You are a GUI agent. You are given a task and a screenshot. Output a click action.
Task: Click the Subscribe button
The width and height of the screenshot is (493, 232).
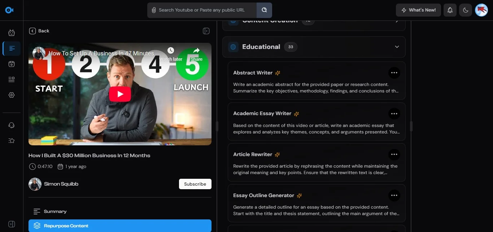(195, 184)
